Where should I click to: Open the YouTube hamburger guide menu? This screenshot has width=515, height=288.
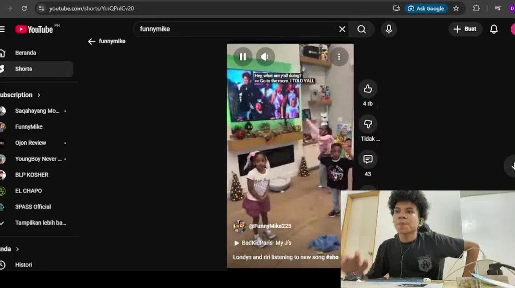pyautogui.click(x=2, y=29)
